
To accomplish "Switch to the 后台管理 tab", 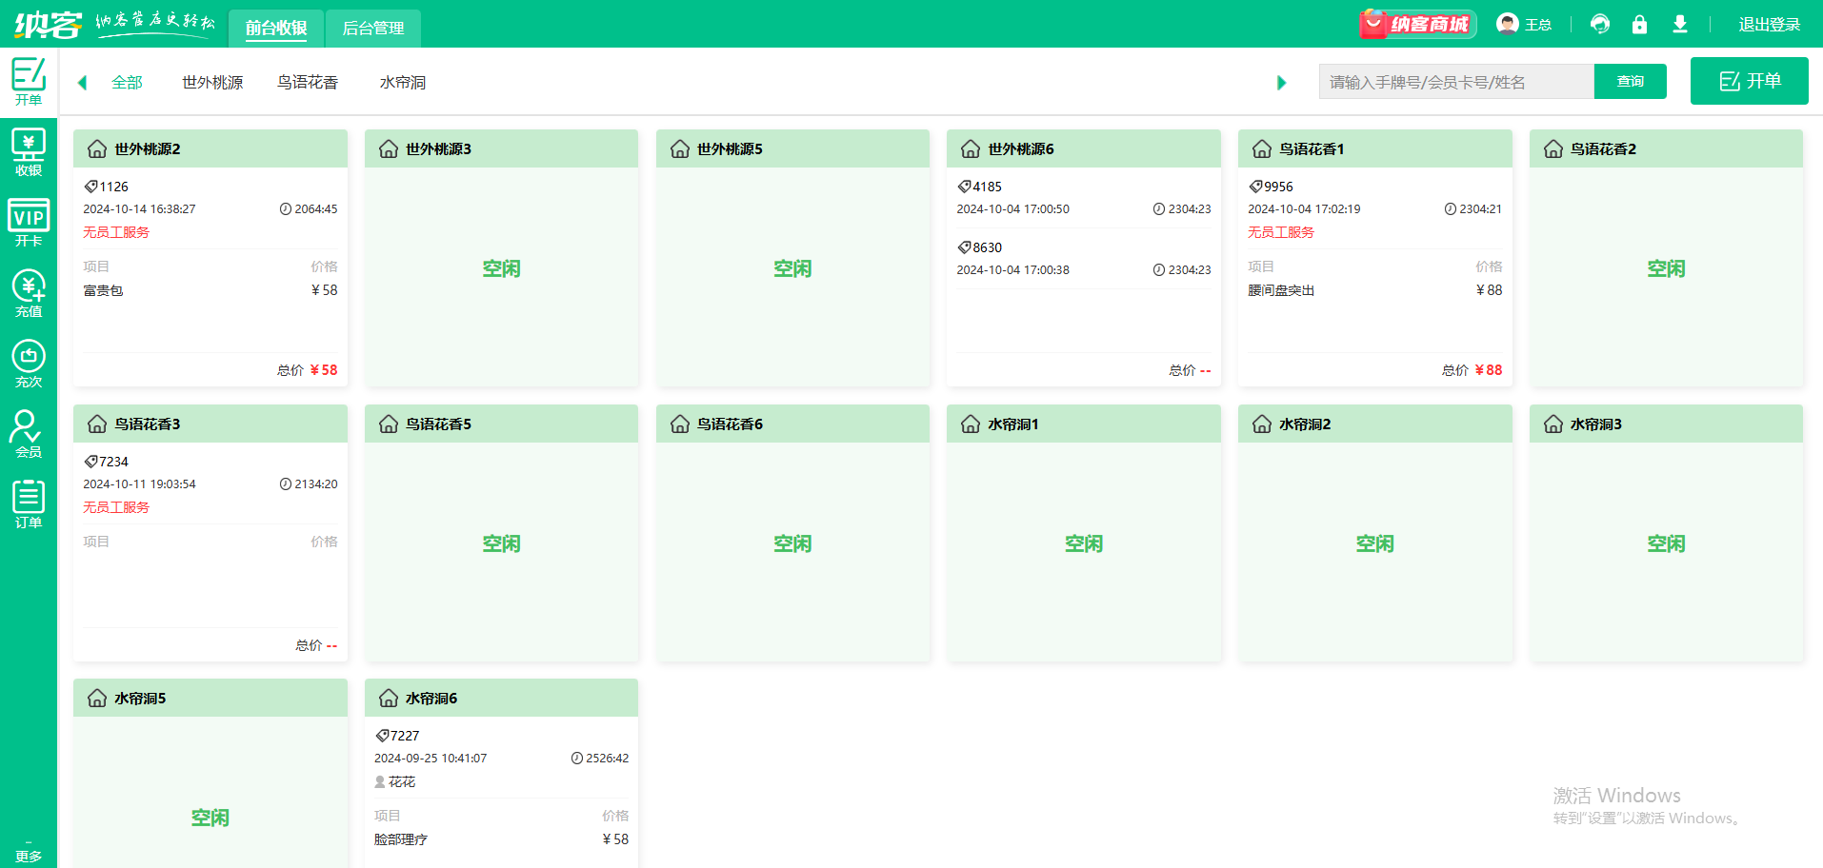I will pyautogui.click(x=373, y=29).
